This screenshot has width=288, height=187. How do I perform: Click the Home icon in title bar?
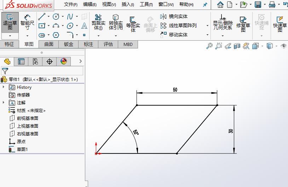tap(220, 5)
